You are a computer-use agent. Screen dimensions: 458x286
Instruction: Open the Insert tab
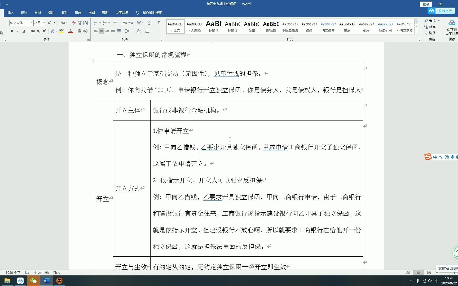click(x=11, y=13)
